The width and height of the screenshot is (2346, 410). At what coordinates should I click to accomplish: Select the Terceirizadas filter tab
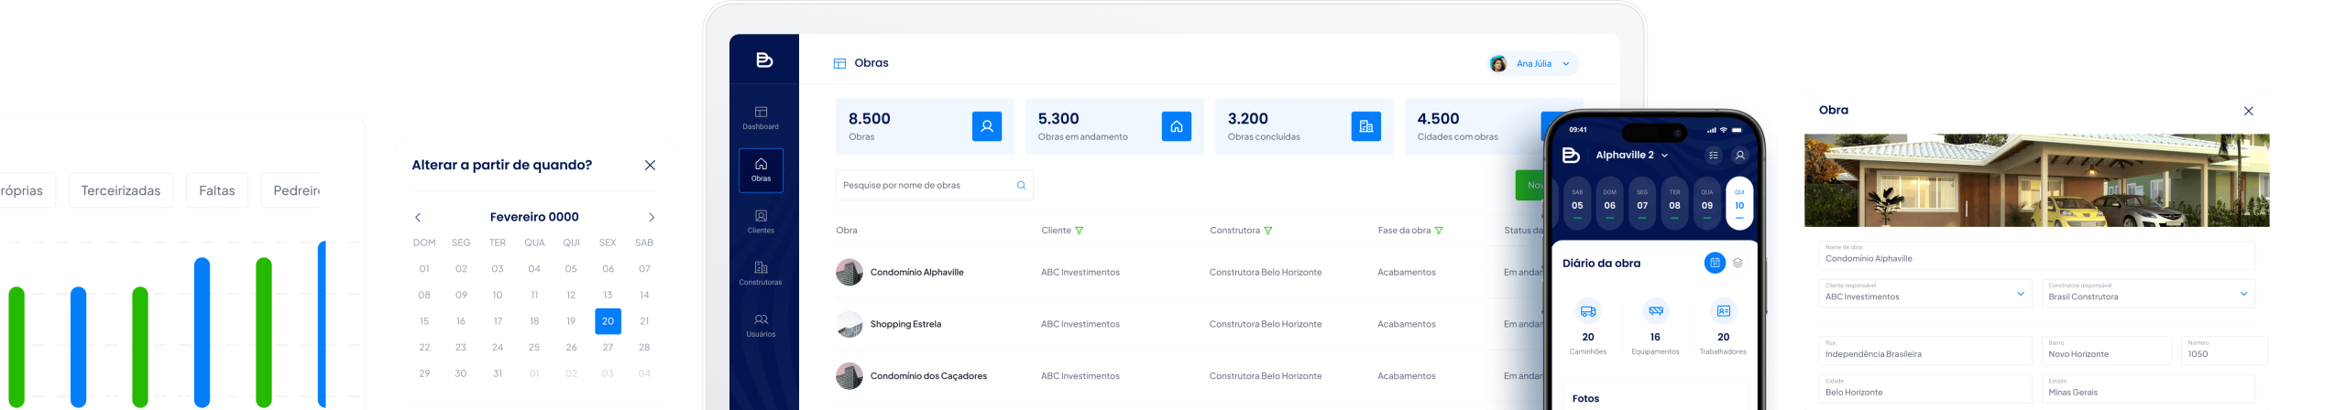pyautogui.click(x=121, y=190)
